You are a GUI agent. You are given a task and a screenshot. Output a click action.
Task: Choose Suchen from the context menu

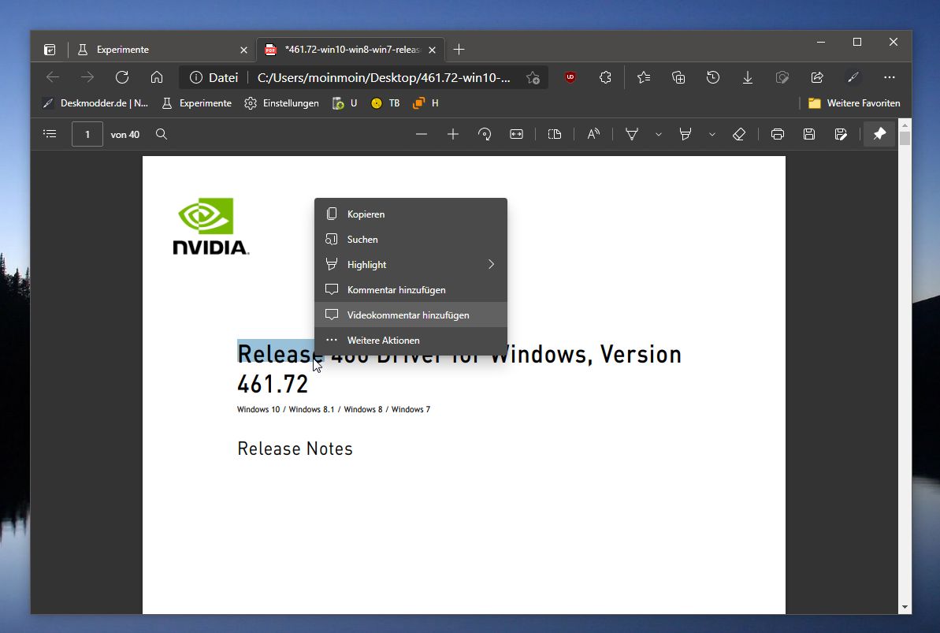(x=411, y=240)
